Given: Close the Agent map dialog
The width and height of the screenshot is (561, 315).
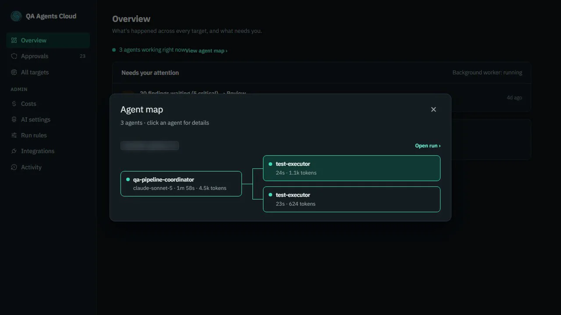Looking at the screenshot, I should (x=433, y=109).
